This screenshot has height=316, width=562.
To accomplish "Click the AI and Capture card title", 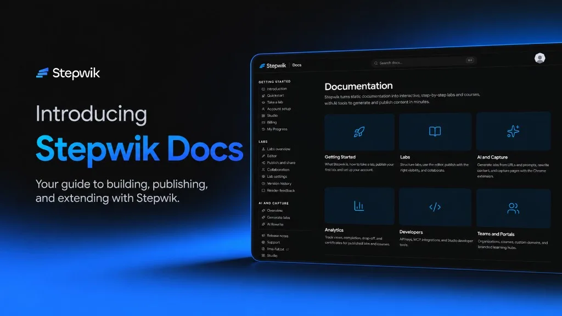I will pyautogui.click(x=492, y=157).
